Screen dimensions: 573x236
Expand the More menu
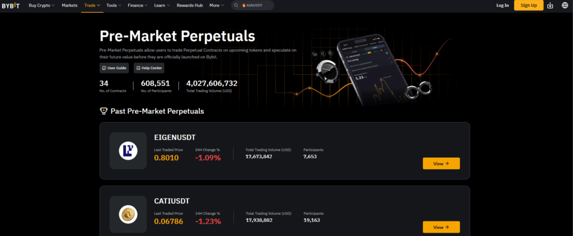[217, 6]
